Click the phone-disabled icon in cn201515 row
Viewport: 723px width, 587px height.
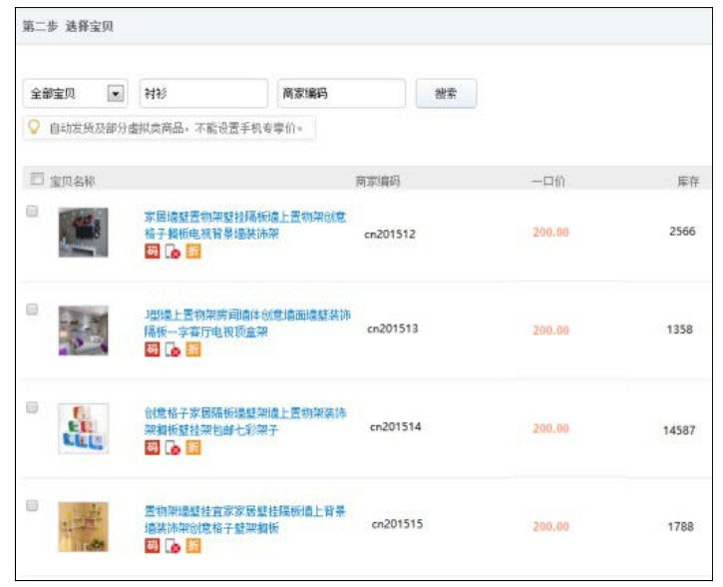(173, 545)
